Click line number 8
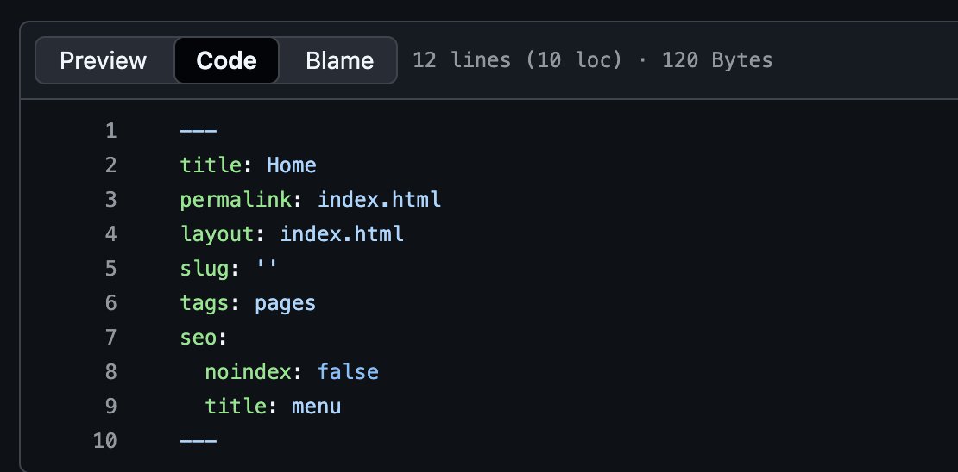Screen dimensions: 958x472 click(x=110, y=372)
